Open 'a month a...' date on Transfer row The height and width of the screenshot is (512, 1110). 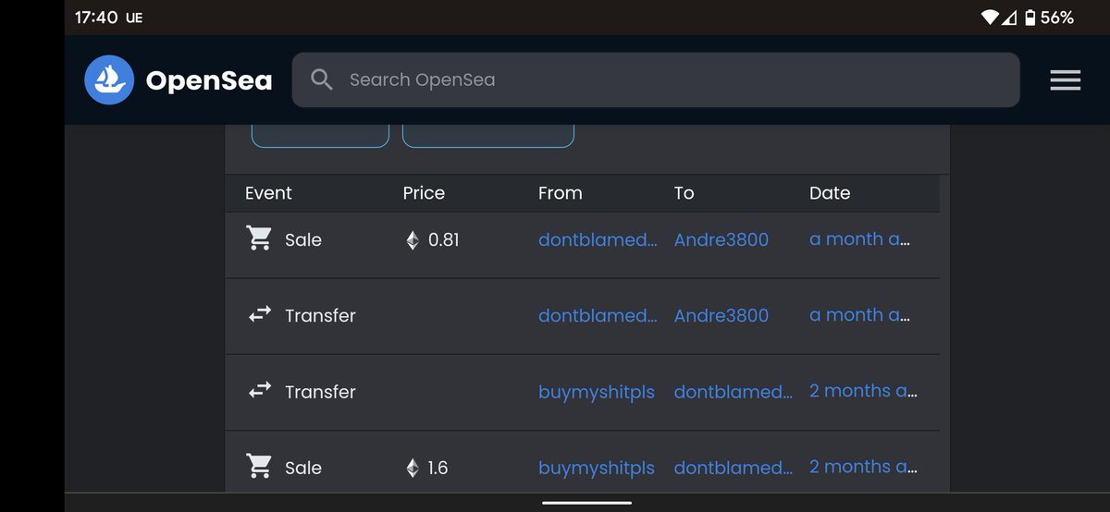pos(859,314)
